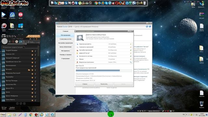Launch TeamViewer from the top dock
This screenshot has width=208, height=117.
pos(76,3)
